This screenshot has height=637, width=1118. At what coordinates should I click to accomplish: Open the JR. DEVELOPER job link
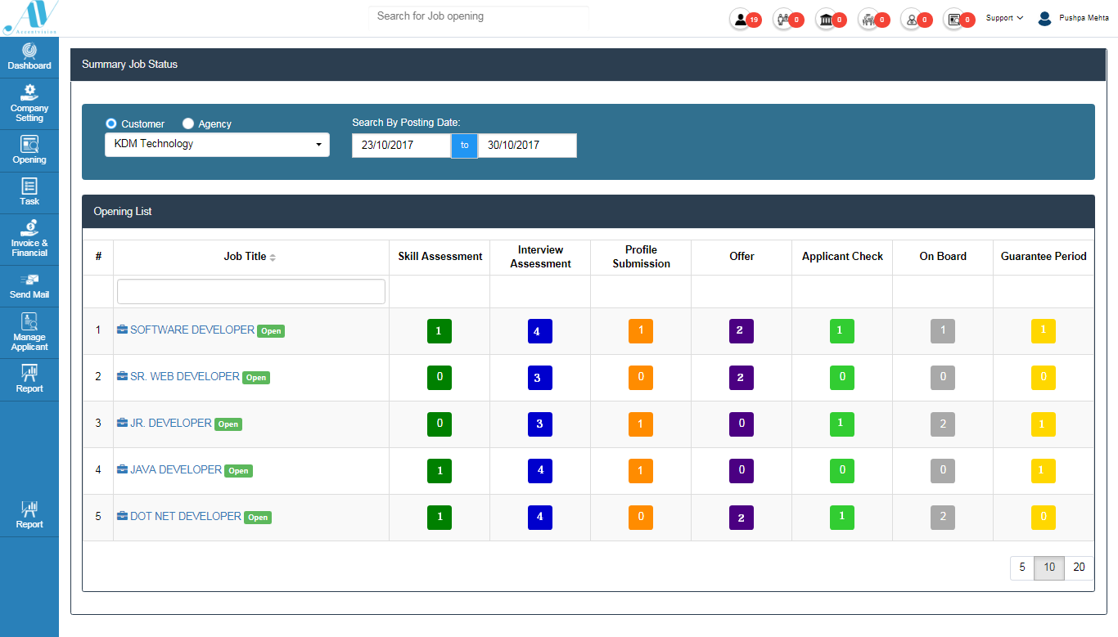171,423
